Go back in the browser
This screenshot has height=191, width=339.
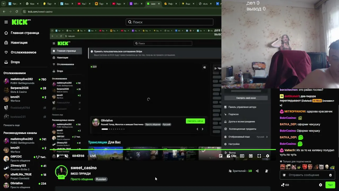[4, 12]
